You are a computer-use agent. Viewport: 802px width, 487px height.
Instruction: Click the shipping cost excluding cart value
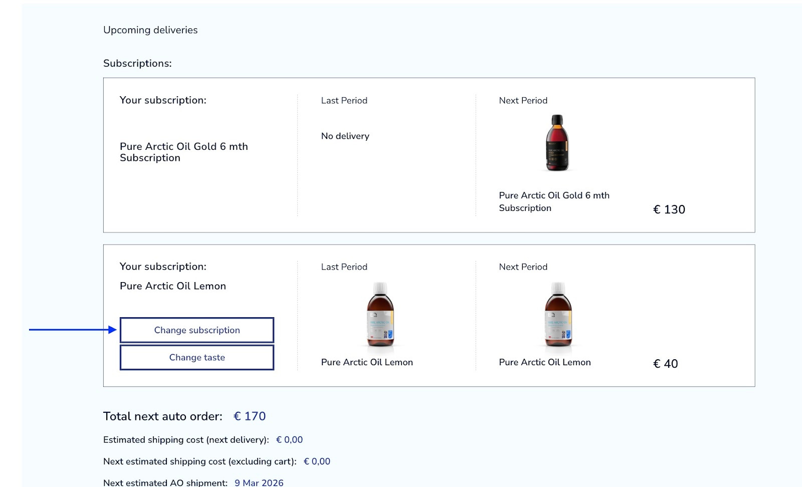coord(317,461)
